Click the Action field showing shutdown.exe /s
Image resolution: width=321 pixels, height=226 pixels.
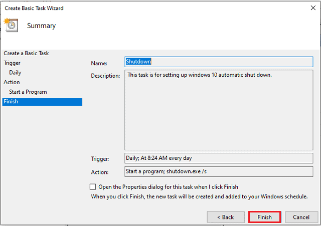point(219,171)
